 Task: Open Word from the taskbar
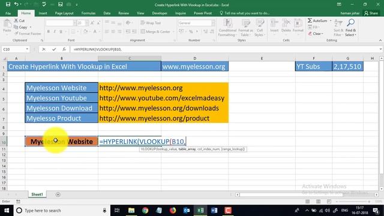pos(214,211)
